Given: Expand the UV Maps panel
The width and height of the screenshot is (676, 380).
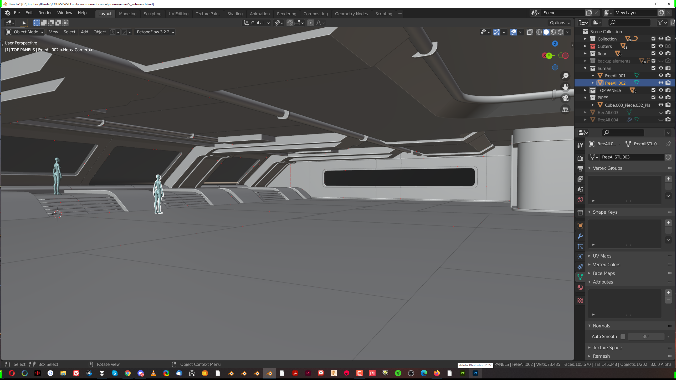Looking at the screenshot, I should pos(602,256).
